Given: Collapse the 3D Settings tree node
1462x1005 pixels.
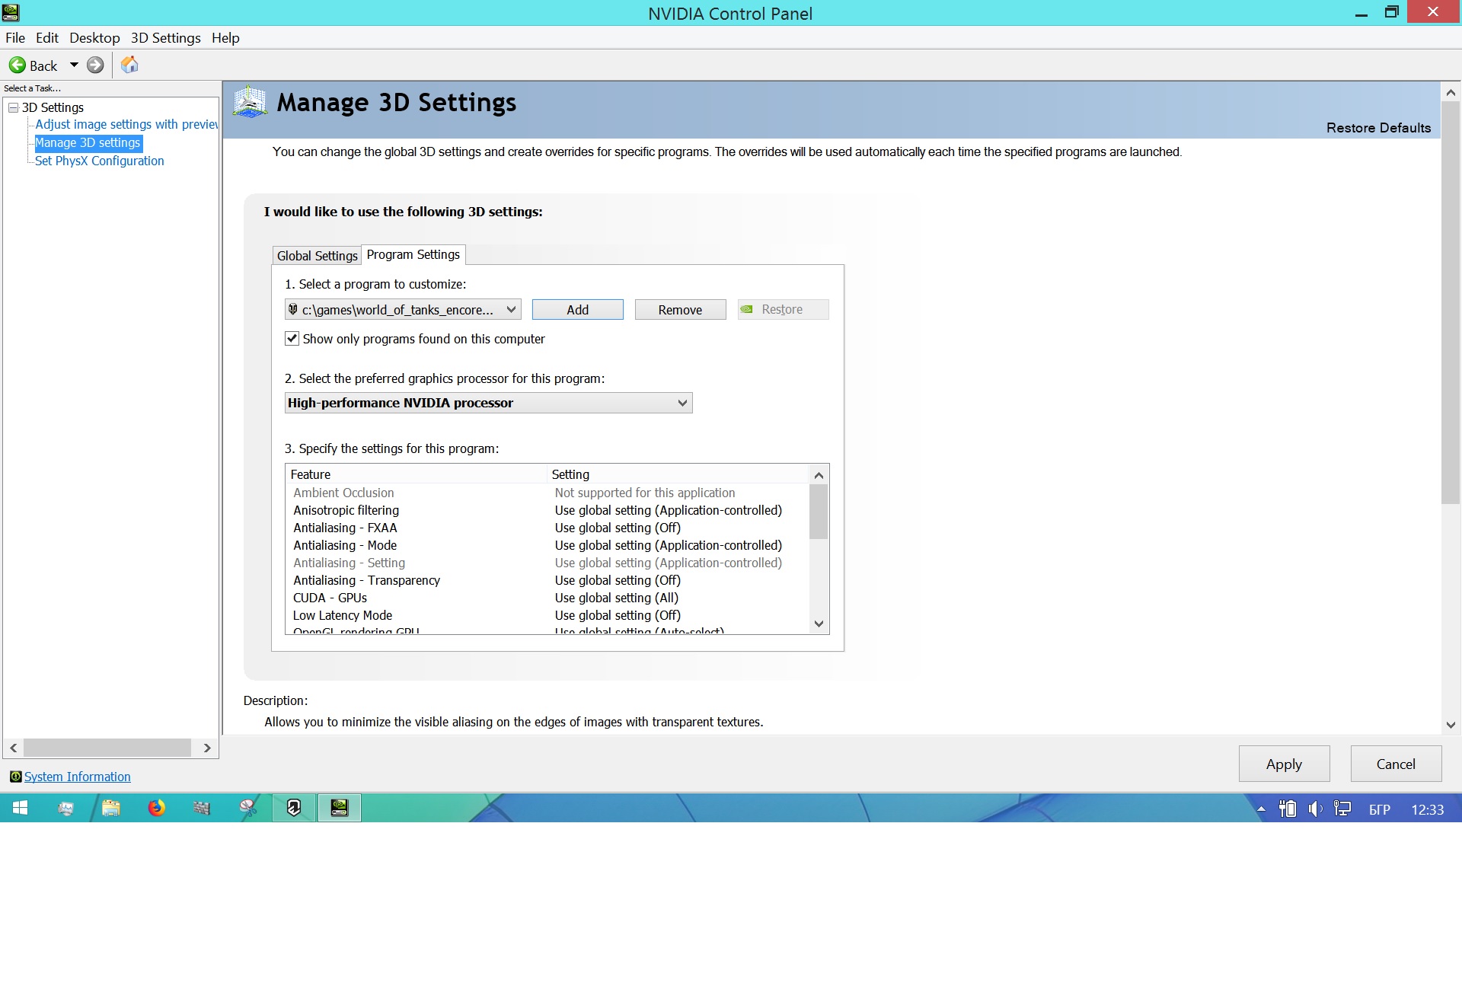Looking at the screenshot, I should pyautogui.click(x=13, y=107).
